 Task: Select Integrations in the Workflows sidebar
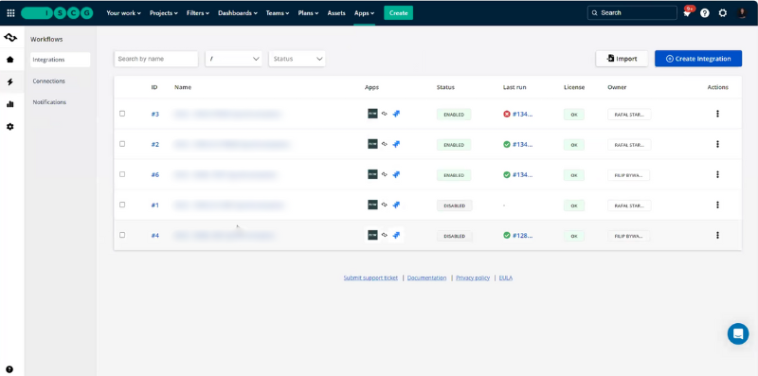click(x=60, y=60)
